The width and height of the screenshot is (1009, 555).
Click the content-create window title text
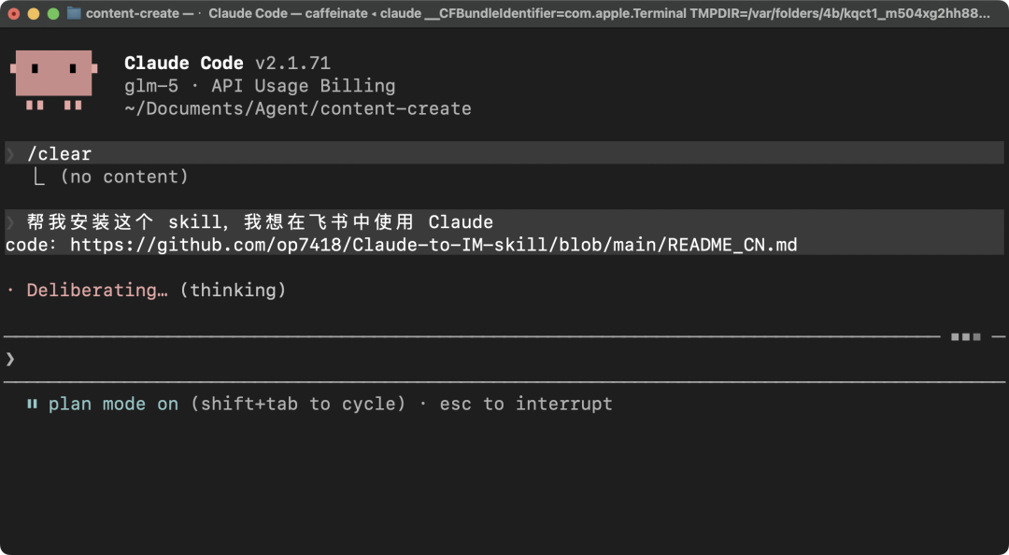[x=133, y=14]
